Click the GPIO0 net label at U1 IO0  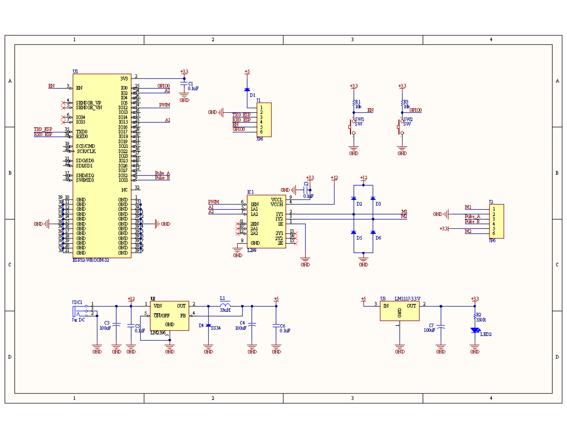(163, 86)
